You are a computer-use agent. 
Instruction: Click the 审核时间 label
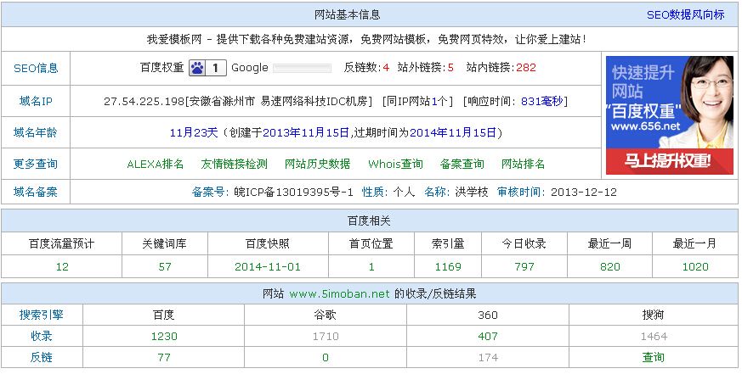pos(519,192)
